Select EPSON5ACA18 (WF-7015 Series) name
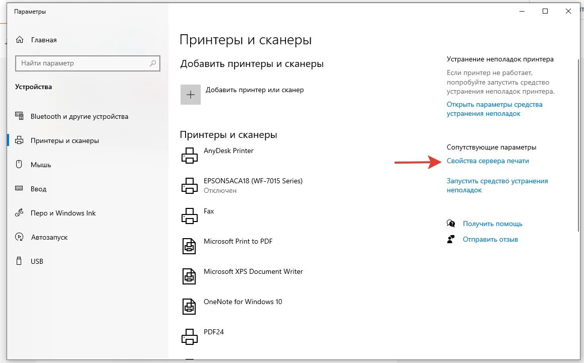This screenshot has height=363, width=584. pos(253,181)
